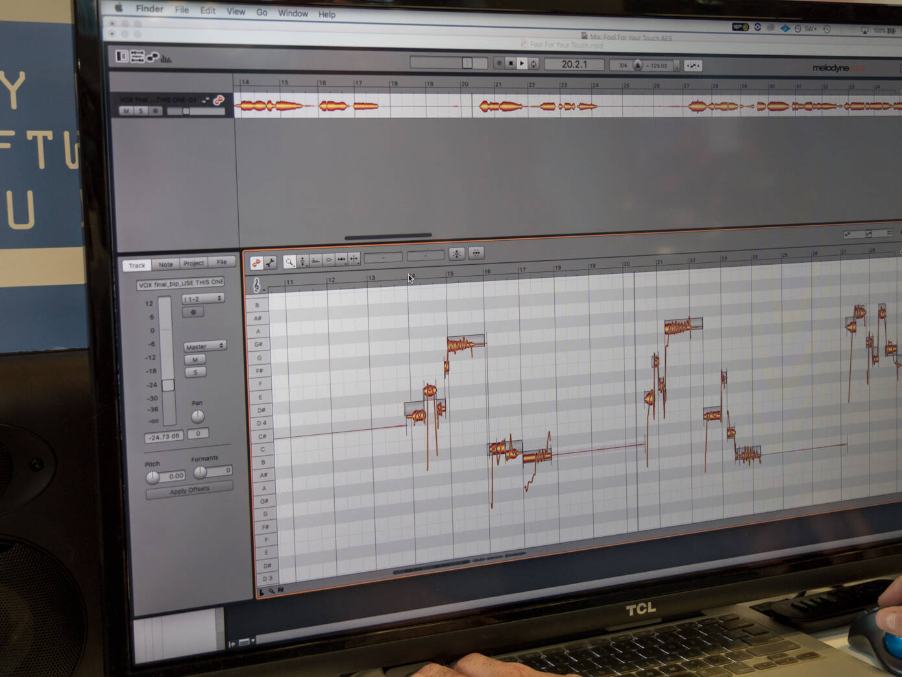Click the Pitch offset knob
The height and width of the screenshot is (677, 902).
point(152,478)
